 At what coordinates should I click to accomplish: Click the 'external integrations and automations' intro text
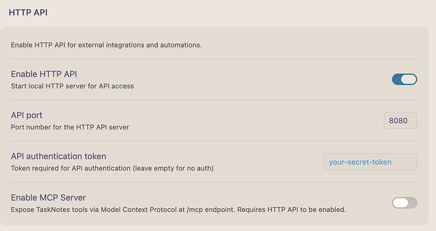pyautogui.click(x=106, y=45)
